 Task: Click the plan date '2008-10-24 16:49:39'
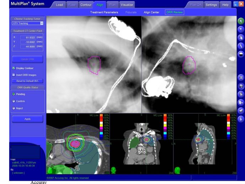click(x=23, y=166)
